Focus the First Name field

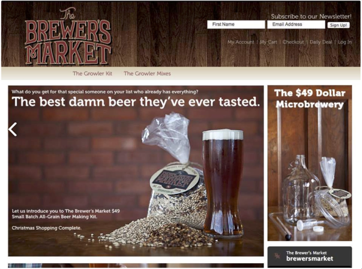[x=236, y=24]
